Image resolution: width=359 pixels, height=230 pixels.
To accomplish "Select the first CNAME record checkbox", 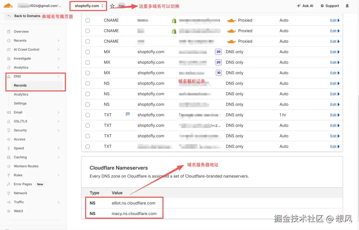I will [x=87, y=20].
